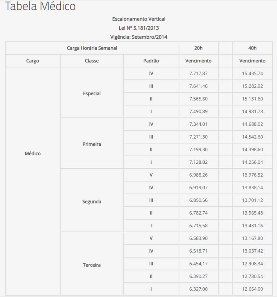
Task: Click the 7.717,87 vencimento value
Action: click(198, 74)
